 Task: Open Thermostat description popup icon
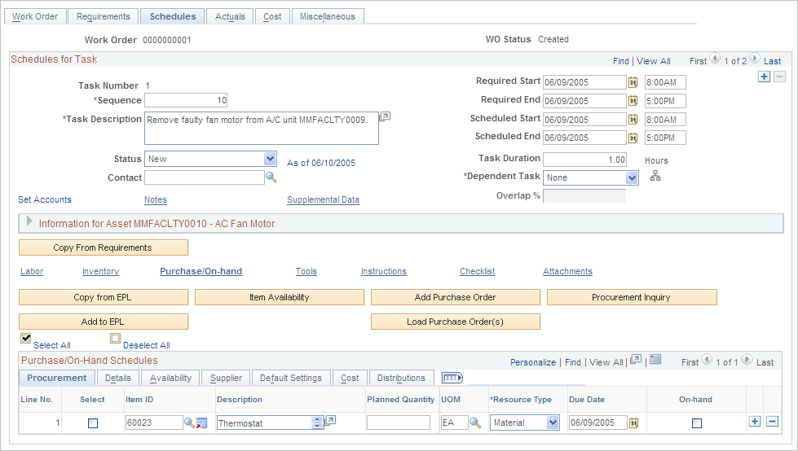pyautogui.click(x=330, y=421)
